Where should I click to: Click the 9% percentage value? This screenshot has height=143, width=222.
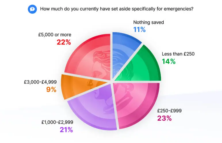click(x=51, y=90)
